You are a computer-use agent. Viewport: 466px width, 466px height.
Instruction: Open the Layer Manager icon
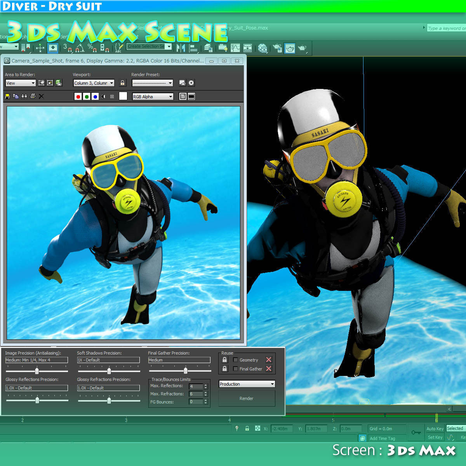coord(208,48)
